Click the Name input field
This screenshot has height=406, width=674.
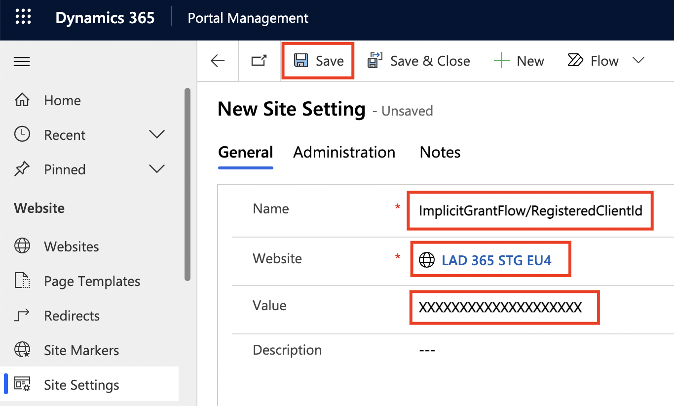pyautogui.click(x=530, y=211)
